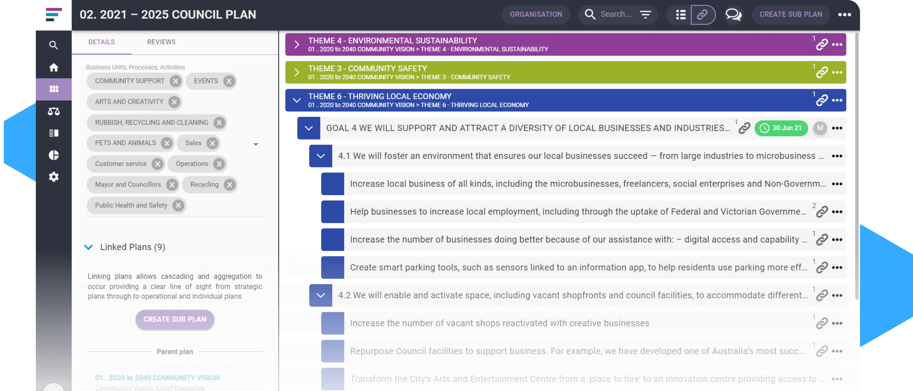The image size is (913, 391).
Task: Collapse Linked Plans section
Action: click(88, 247)
